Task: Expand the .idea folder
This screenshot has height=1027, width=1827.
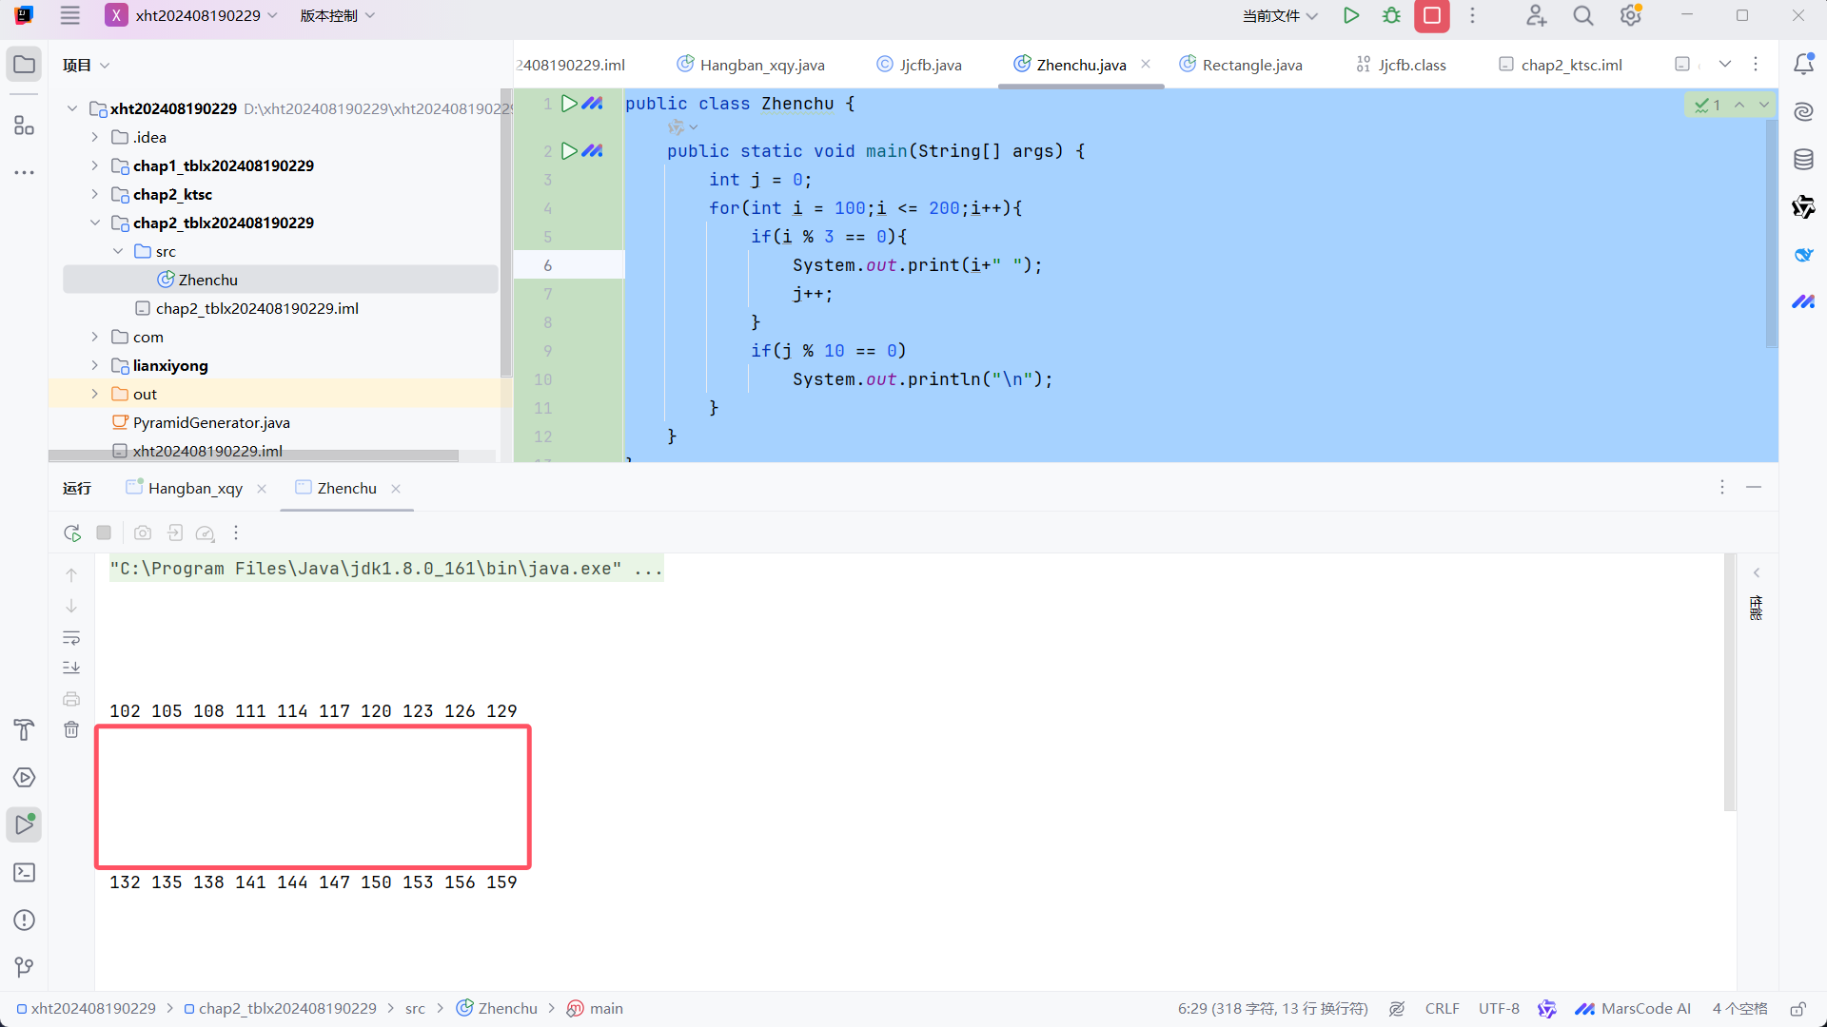Action: click(x=94, y=137)
